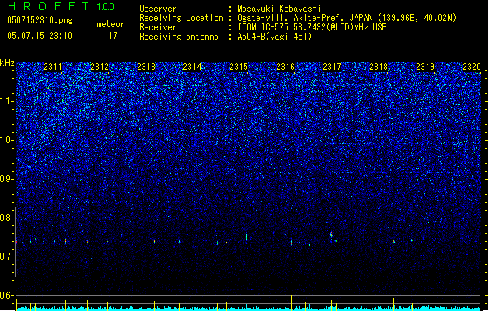Select the filename 0507152310.png
The height and width of the screenshot is (311, 489).
pos(40,20)
